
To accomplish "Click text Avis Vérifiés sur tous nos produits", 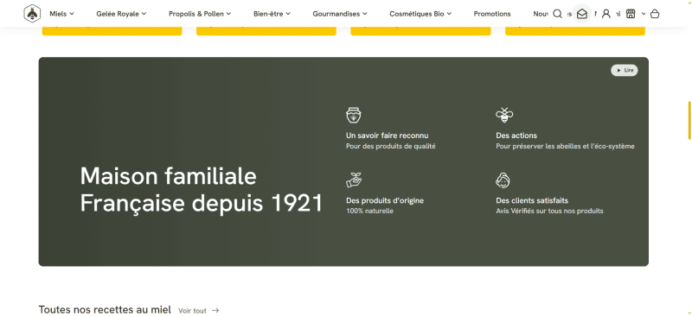I will [549, 212].
